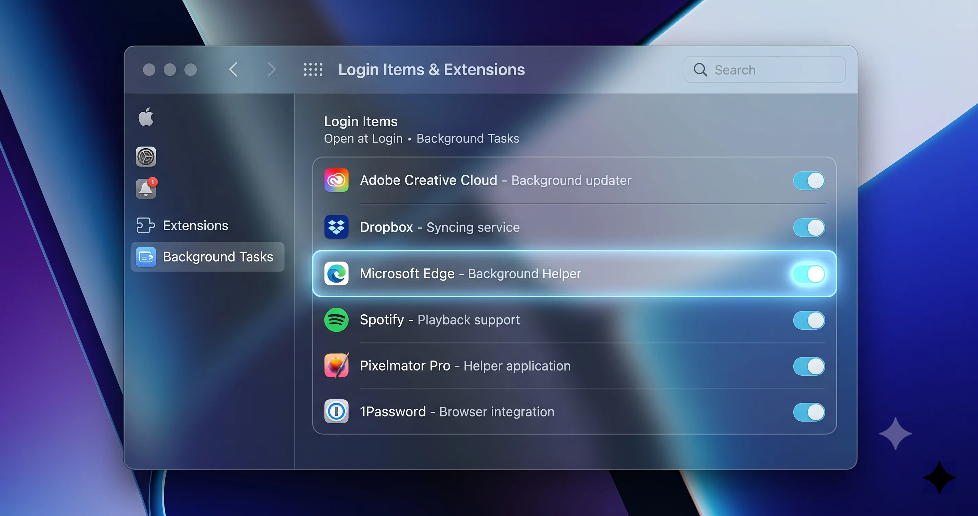This screenshot has height=516, width=978.
Task: Select the 'Adobe Creative Cloud' row label
Action: click(x=429, y=180)
